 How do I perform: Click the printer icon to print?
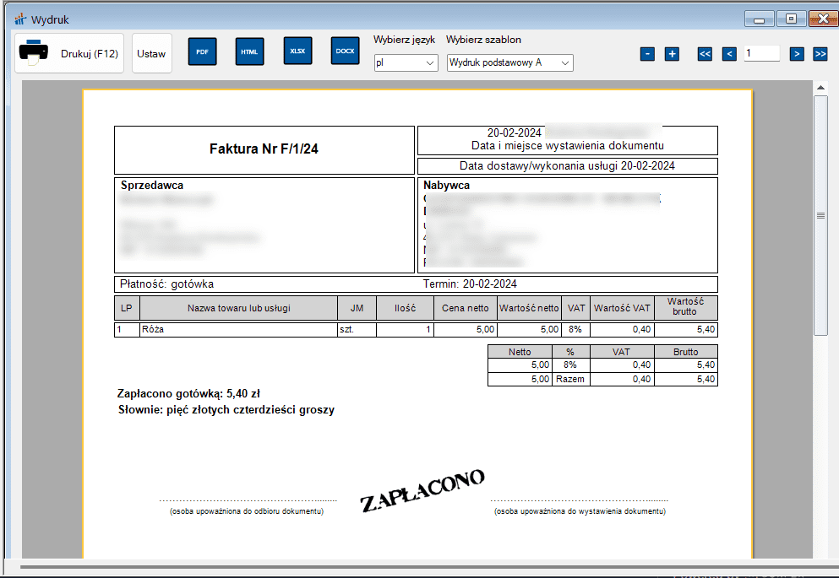point(33,52)
